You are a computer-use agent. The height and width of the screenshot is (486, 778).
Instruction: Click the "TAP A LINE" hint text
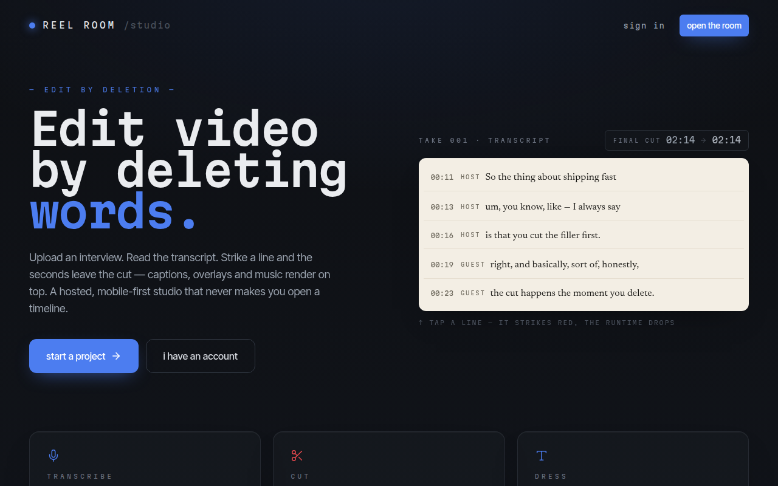(546, 323)
